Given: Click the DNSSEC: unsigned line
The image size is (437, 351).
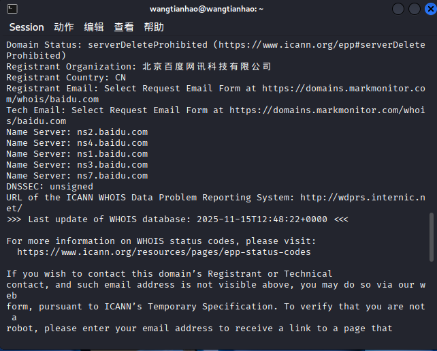Looking at the screenshot, I should pyautogui.click(x=50, y=186).
